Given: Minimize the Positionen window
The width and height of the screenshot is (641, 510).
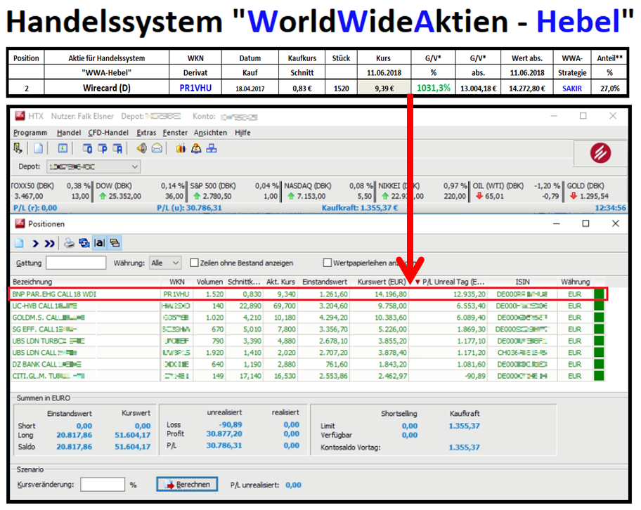Looking at the screenshot, I should pos(557,223).
